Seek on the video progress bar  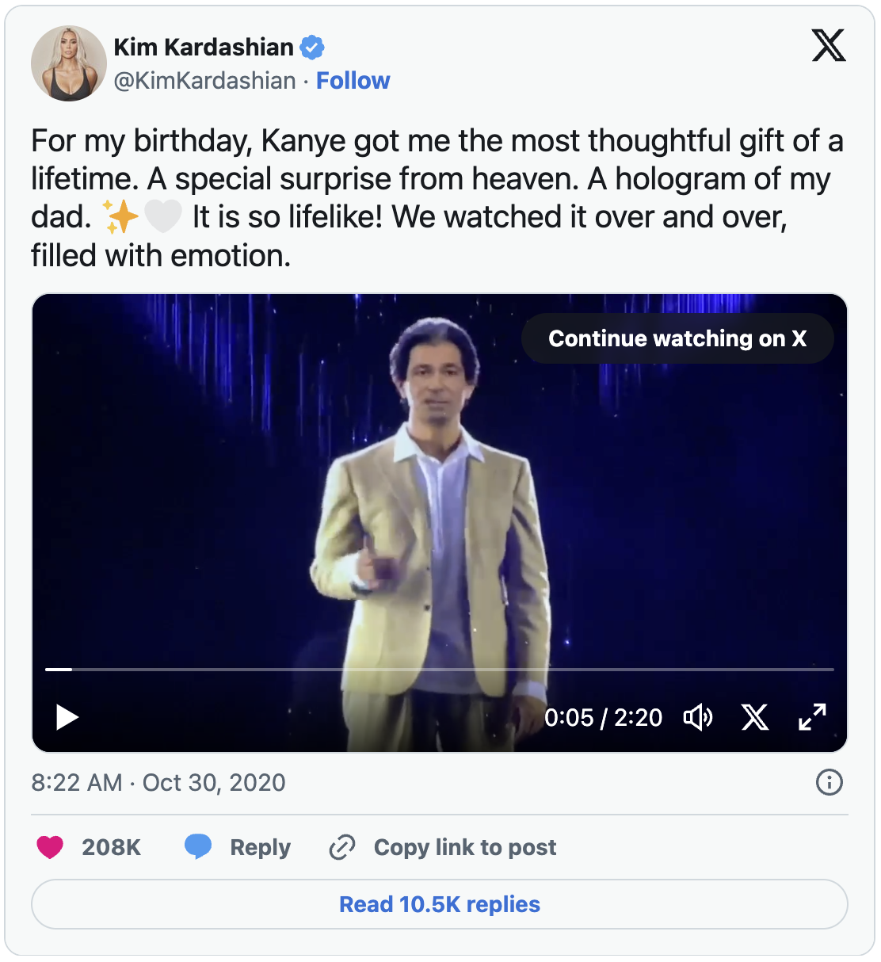[x=440, y=670]
